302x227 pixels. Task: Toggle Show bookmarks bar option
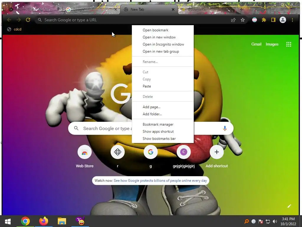[x=163, y=139]
